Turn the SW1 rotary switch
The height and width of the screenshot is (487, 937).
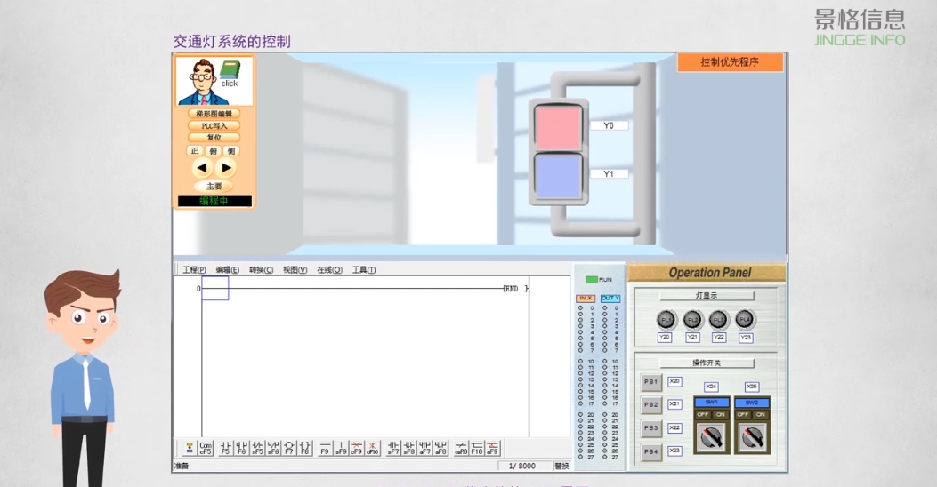(711, 436)
